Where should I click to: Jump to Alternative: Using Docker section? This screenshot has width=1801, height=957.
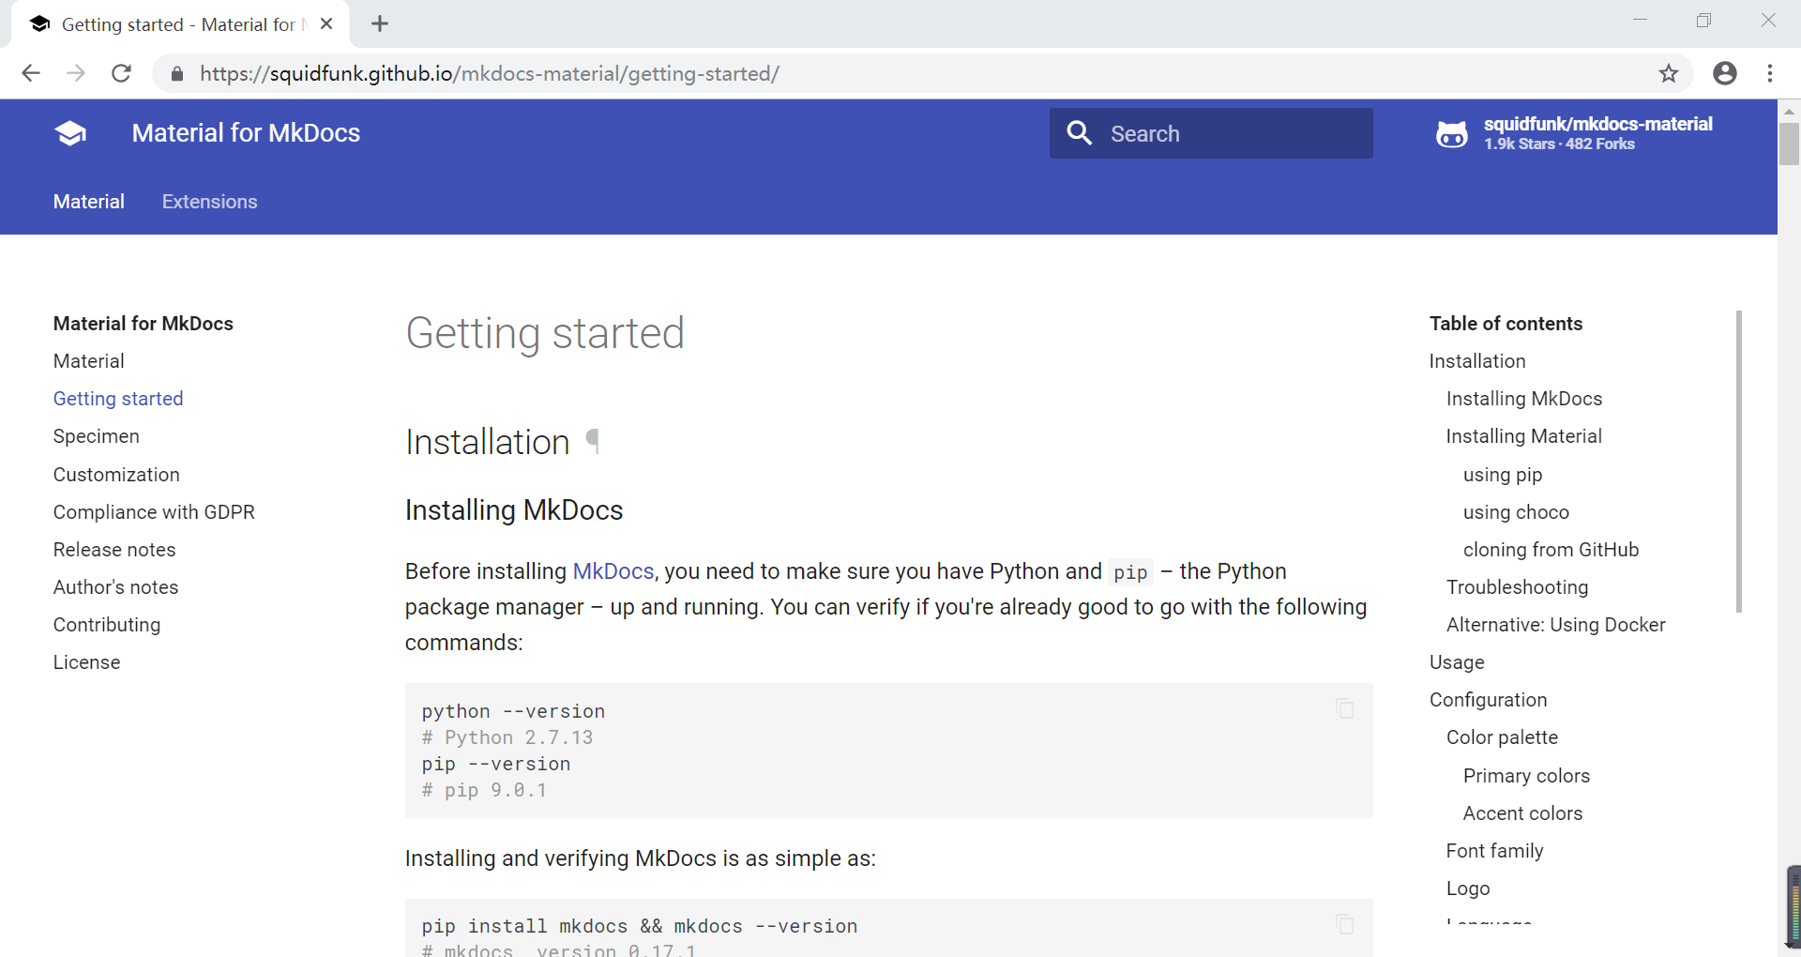click(x=1556, y=625)
